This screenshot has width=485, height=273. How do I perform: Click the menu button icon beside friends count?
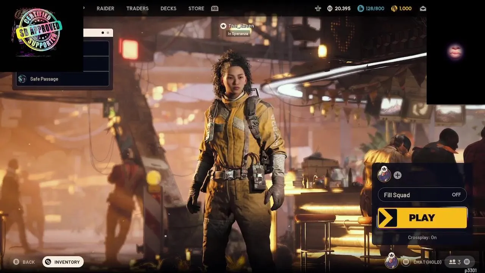pyautogui.click(x=467, y=262)
